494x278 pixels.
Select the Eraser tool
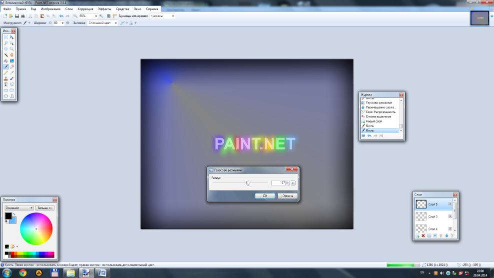tap(11, 67)
